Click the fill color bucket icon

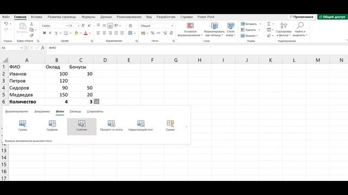pos(76,33)
